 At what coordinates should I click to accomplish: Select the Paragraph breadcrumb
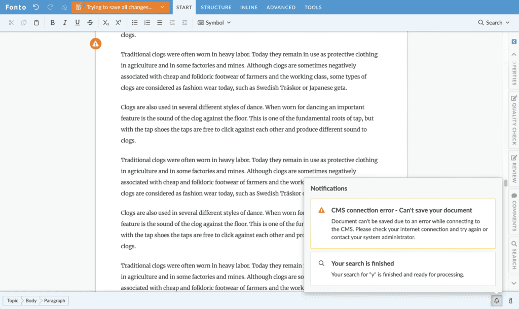pyautogui.click(x=55, y=300)
